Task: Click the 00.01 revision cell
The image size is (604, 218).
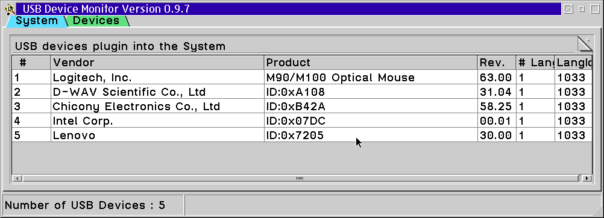Action: click(497, 120)
